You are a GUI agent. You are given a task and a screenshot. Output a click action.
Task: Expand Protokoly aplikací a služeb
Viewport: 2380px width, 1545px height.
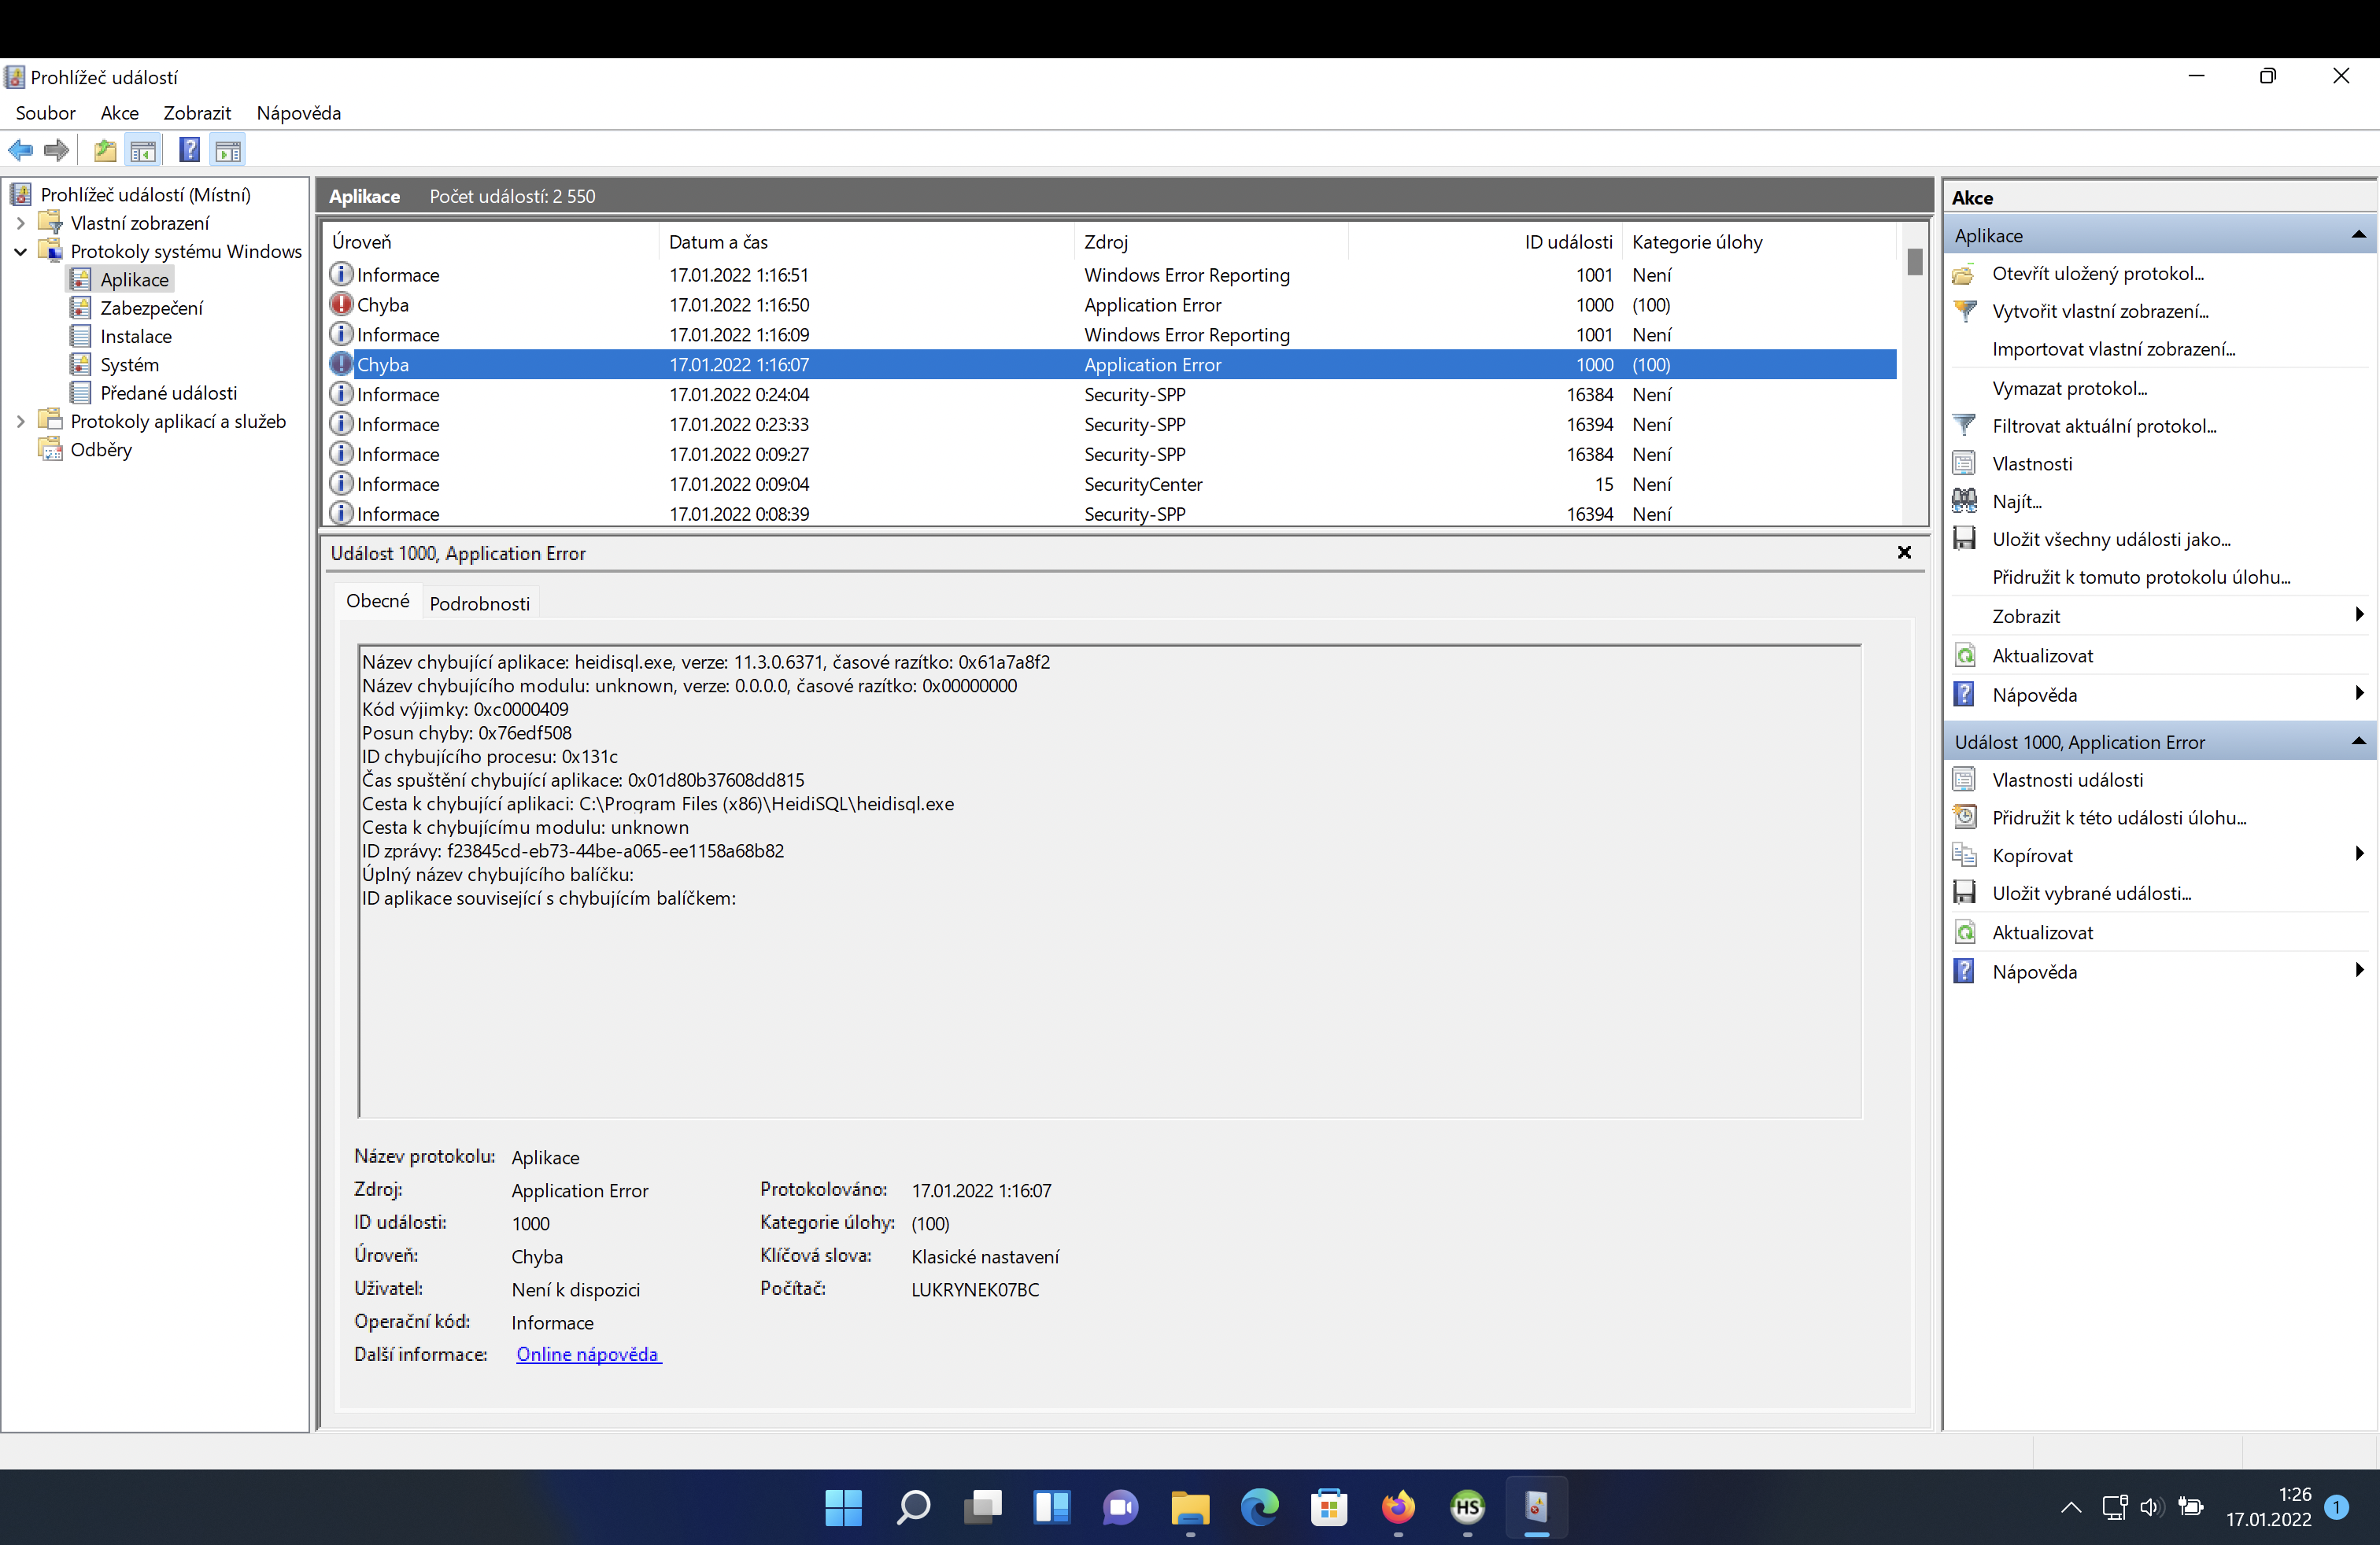pyautogui.click(x=20, y=421)
